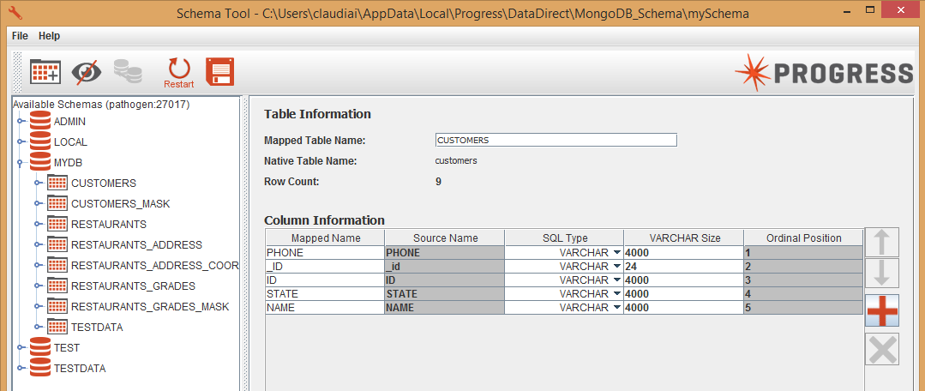Collapse the MYDB schema node
Screen dimensions: 925x391
coord(20,162)
